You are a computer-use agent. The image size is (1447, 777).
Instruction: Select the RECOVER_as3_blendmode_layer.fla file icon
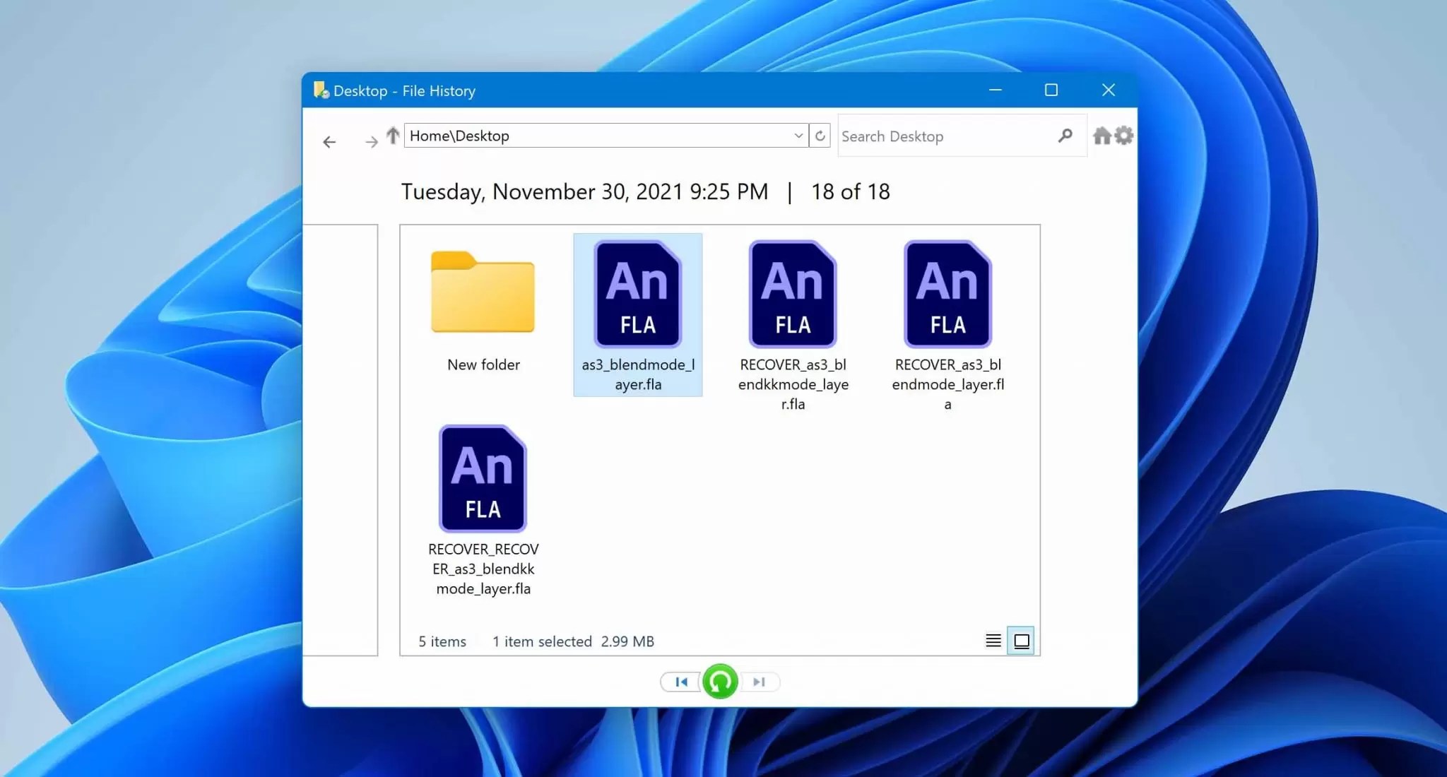[x=947, y=294]
